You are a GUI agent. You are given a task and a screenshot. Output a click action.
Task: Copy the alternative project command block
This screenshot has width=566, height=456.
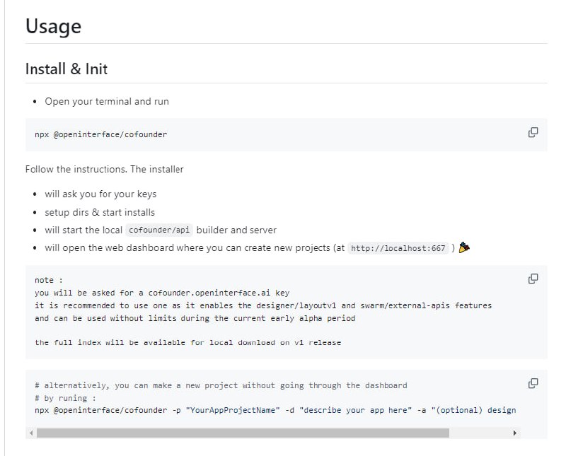(x=533, y=383)
